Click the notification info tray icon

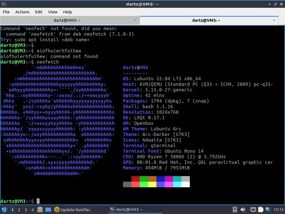267,209
